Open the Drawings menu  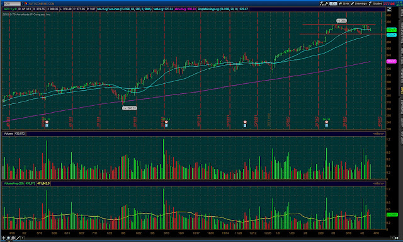[359, 4]
